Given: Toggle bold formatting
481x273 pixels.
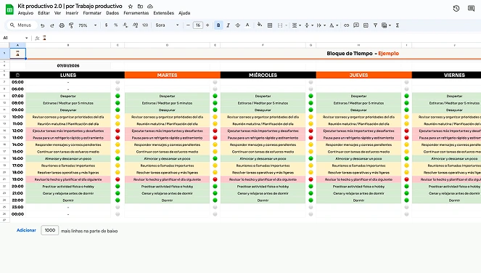Looking at the screenshot, I should point(218,25).
